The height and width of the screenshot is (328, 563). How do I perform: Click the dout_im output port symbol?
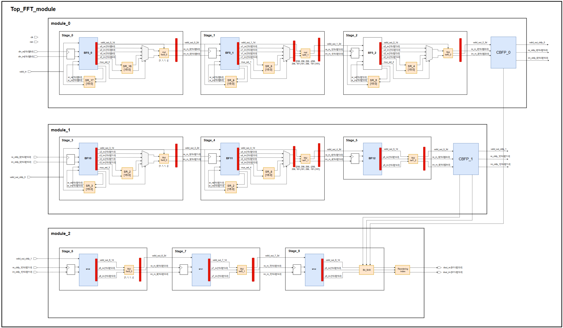click(439, 272)
